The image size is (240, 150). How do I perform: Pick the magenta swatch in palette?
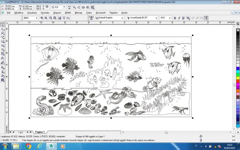tap(238, 84)
